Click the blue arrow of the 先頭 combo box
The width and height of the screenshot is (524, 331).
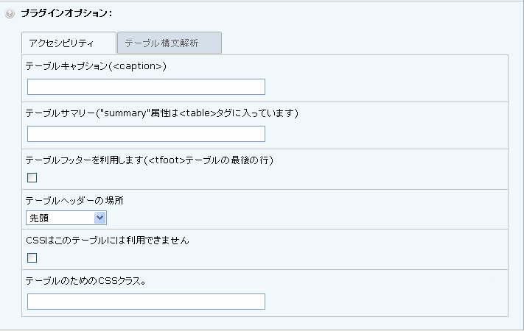tap(100, 218)
